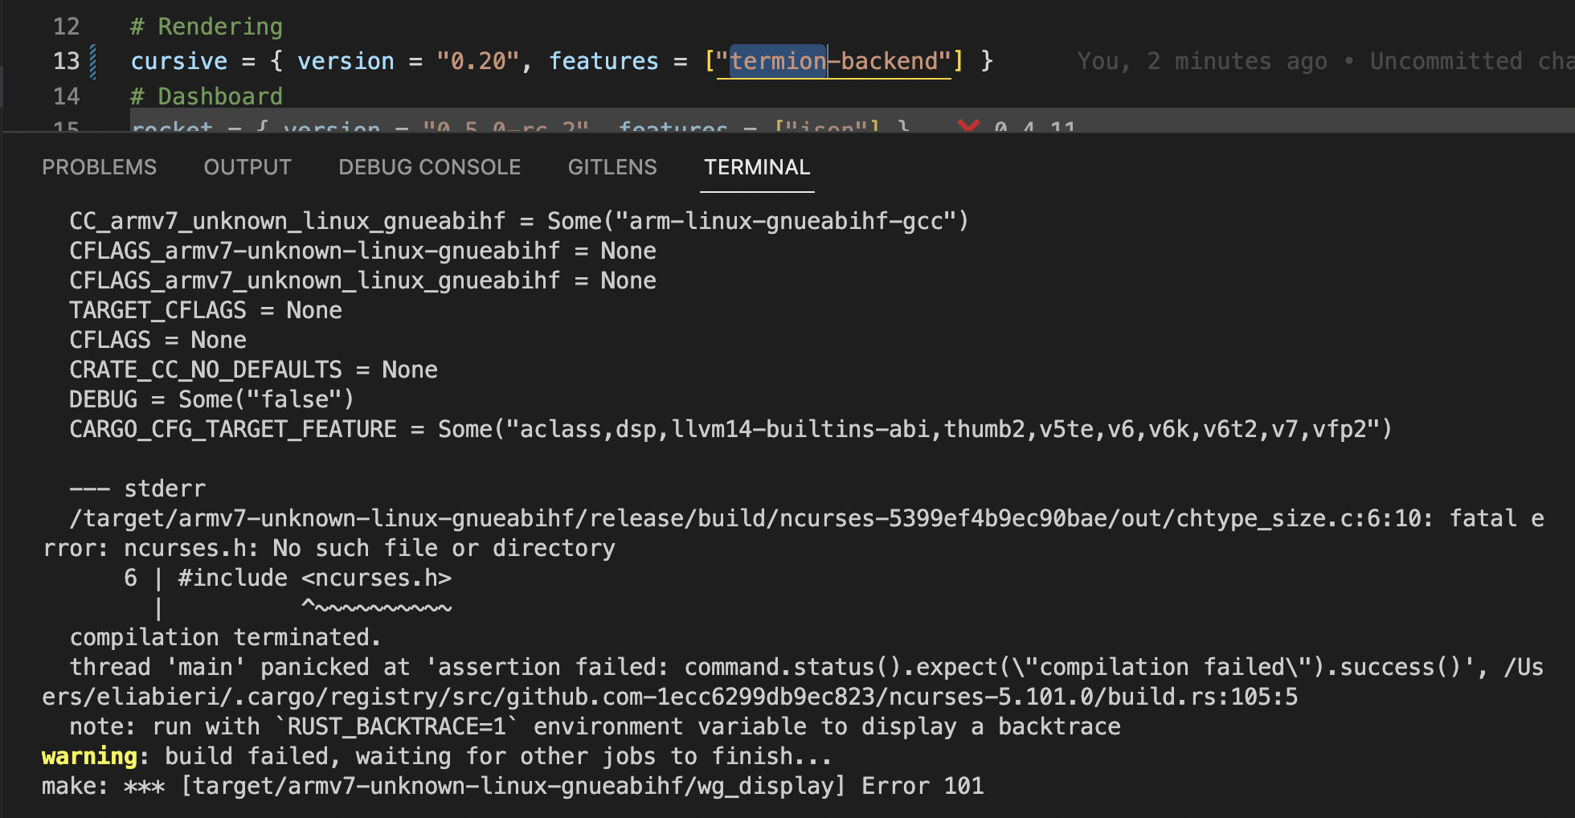Click the version string "0.20" on line 13
Image resolution: width=1575 pixels, height=818 pixels.
click(477, 61)
